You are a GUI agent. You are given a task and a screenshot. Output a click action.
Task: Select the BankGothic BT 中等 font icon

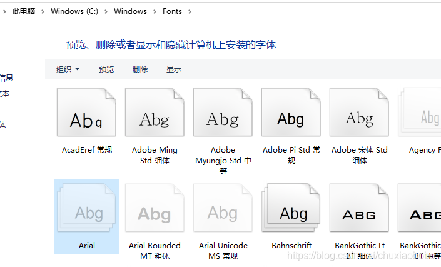tap(420, 208)
